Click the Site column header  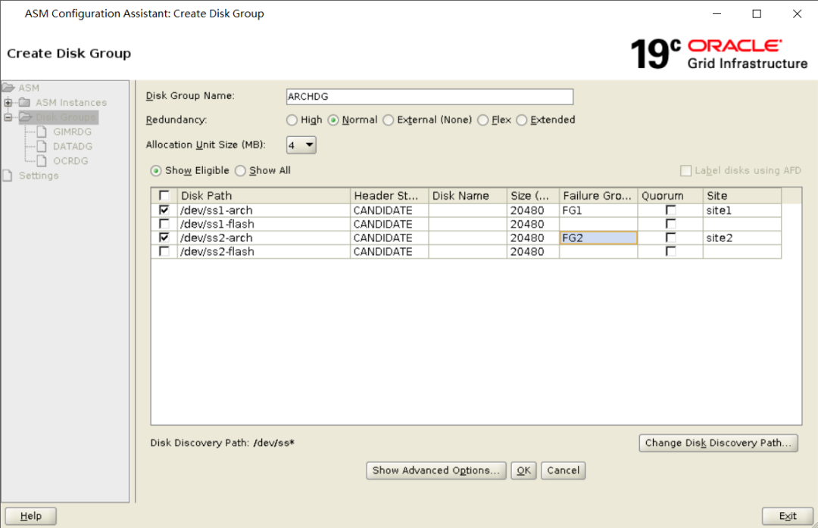point(742,195)
